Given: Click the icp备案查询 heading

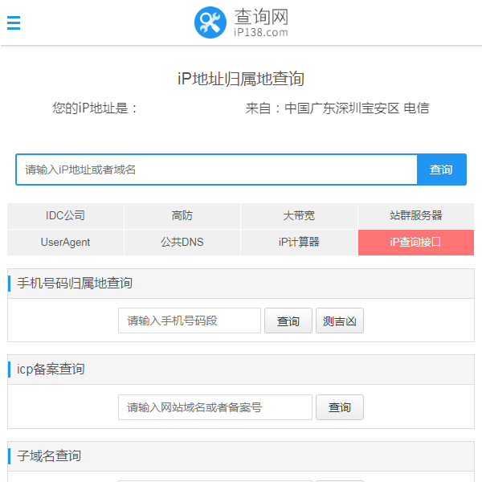Looking at the screenshot, I should (51, 370).
